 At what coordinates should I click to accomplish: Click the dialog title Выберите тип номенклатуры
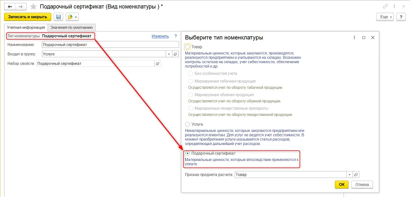(224, 38)
